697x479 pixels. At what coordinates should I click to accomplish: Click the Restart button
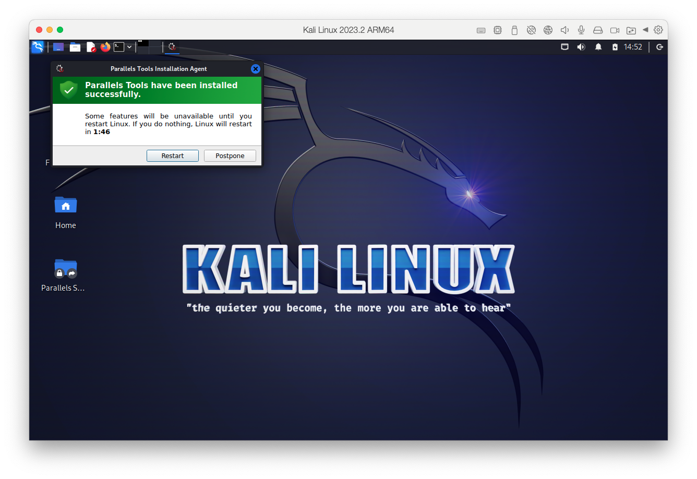click(172, 156)
